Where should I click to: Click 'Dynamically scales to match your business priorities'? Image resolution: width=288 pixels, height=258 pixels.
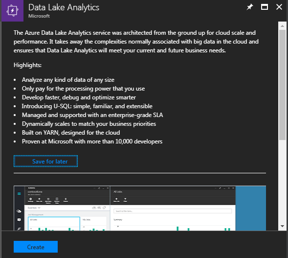point(89,124)
